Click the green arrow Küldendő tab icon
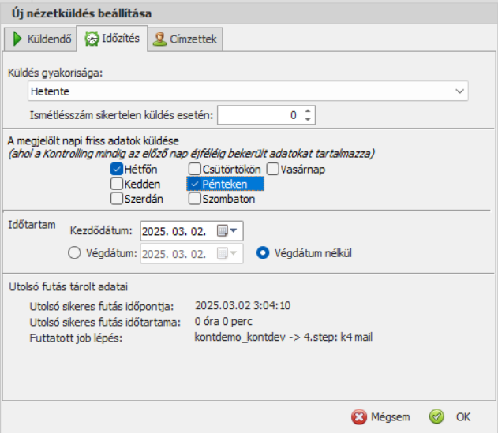Viewport: 498px width, 433px height. (17, 38)
